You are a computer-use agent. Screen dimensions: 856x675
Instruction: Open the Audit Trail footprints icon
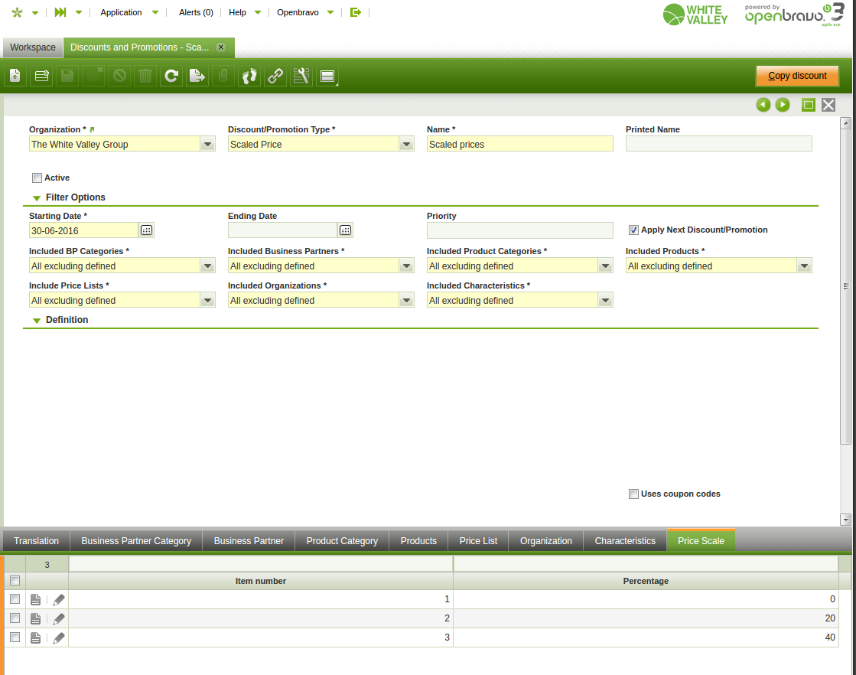(x=249, y=76)
